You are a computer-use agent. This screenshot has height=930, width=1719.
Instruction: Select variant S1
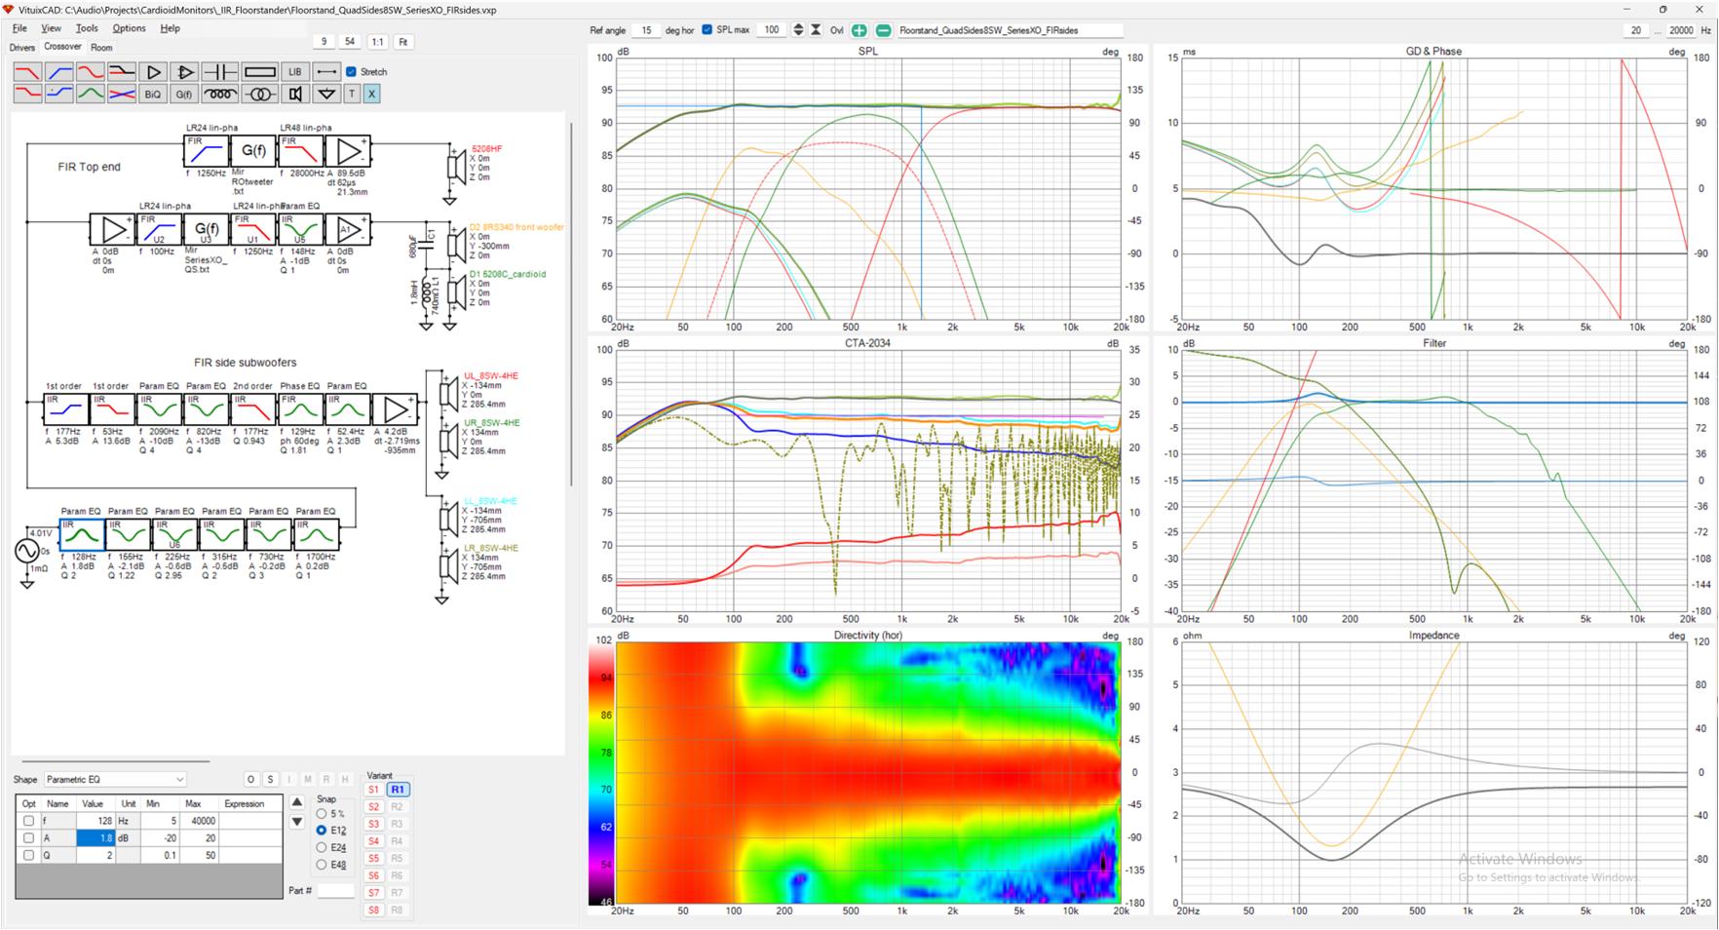373,790
